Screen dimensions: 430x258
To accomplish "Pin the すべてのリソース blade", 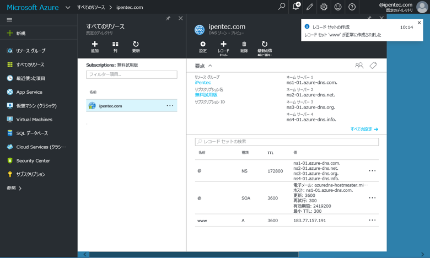I will click(168, 18).
